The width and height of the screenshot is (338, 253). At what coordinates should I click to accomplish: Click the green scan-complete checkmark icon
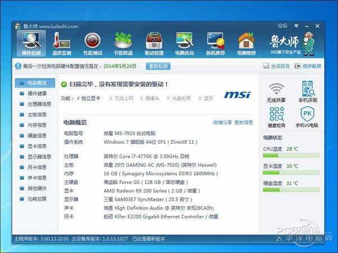[64, 84]
